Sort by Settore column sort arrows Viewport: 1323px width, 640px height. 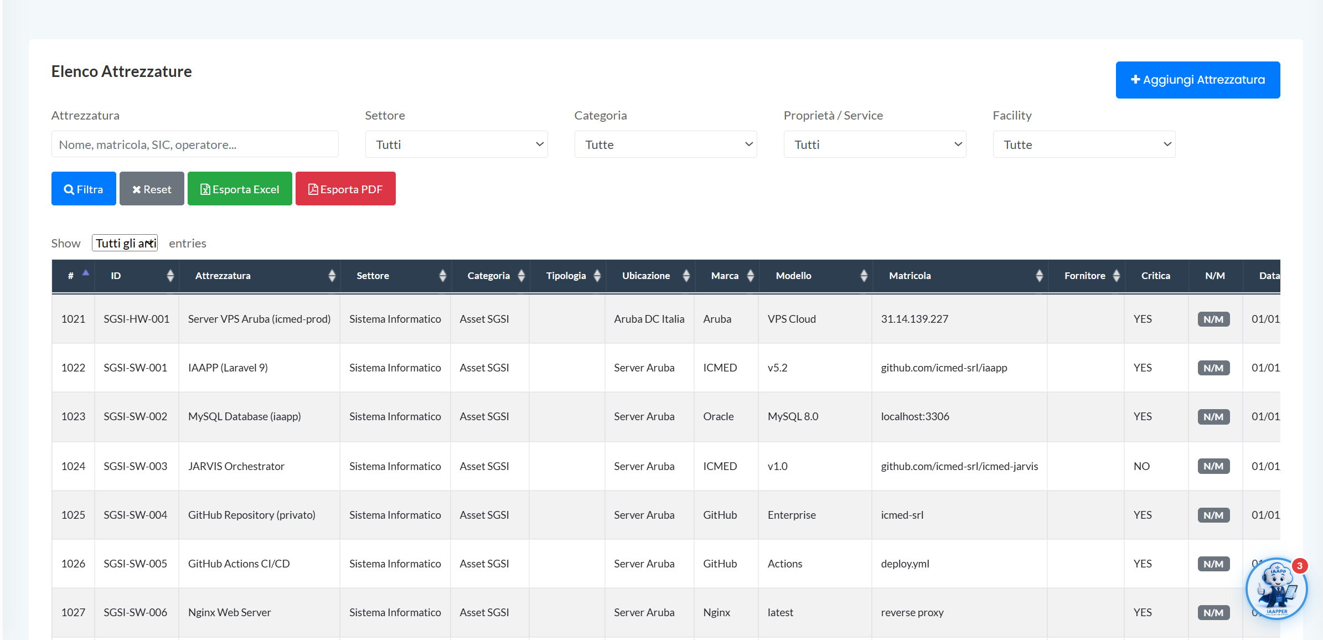click(442, 276)
